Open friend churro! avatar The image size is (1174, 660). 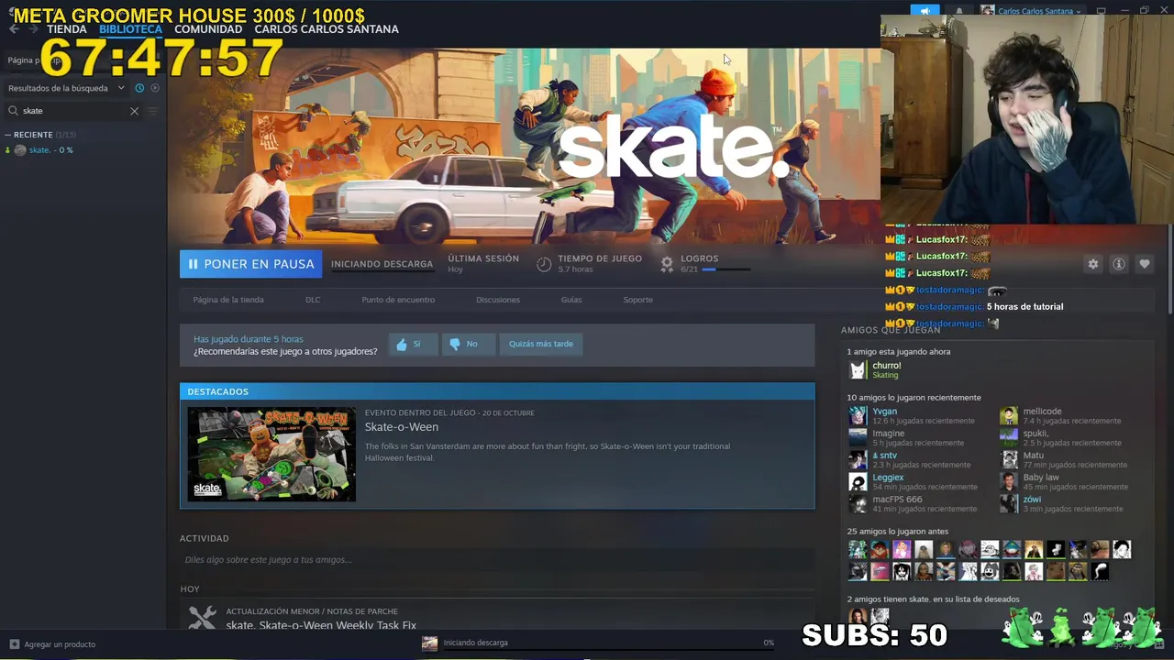pos(858,370)
